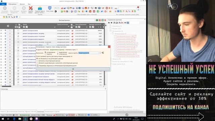This screenshot has height=121, width=215.
Task: Open the Новости bottom tab
Action: coord(3,112)
